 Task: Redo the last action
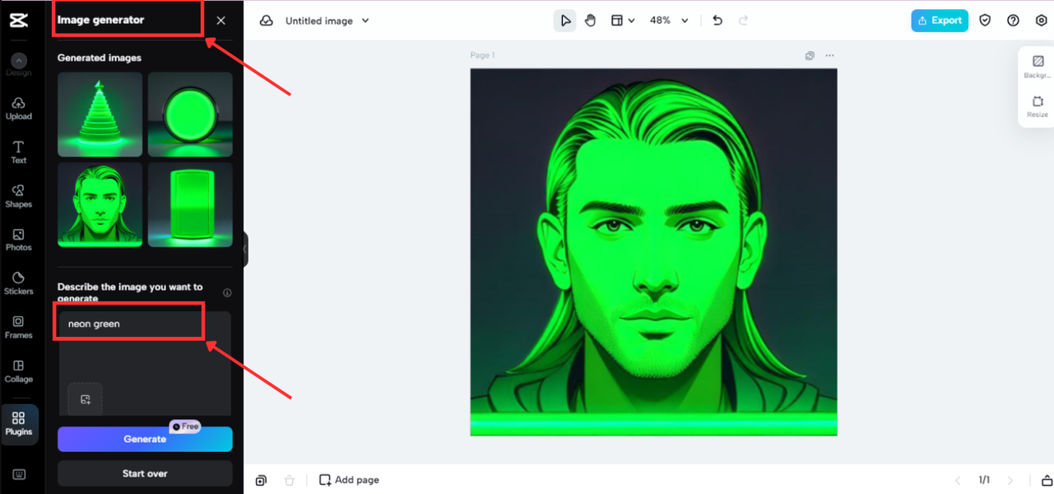coord(744,21)
